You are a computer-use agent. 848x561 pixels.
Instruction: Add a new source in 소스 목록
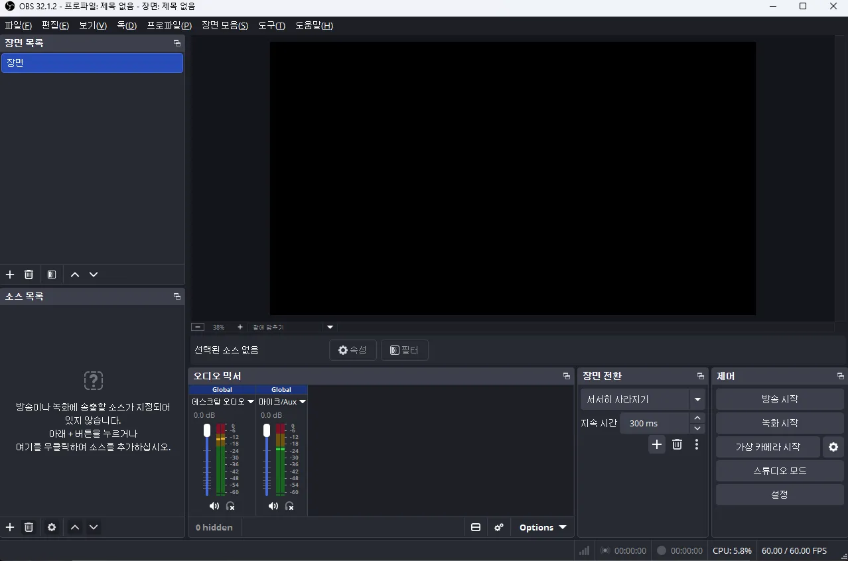click(10, 527)
